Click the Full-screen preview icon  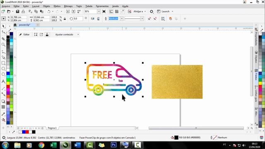click(104, 12)
